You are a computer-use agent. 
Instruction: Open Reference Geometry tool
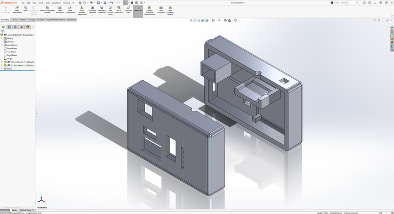(x=102, y=10)
